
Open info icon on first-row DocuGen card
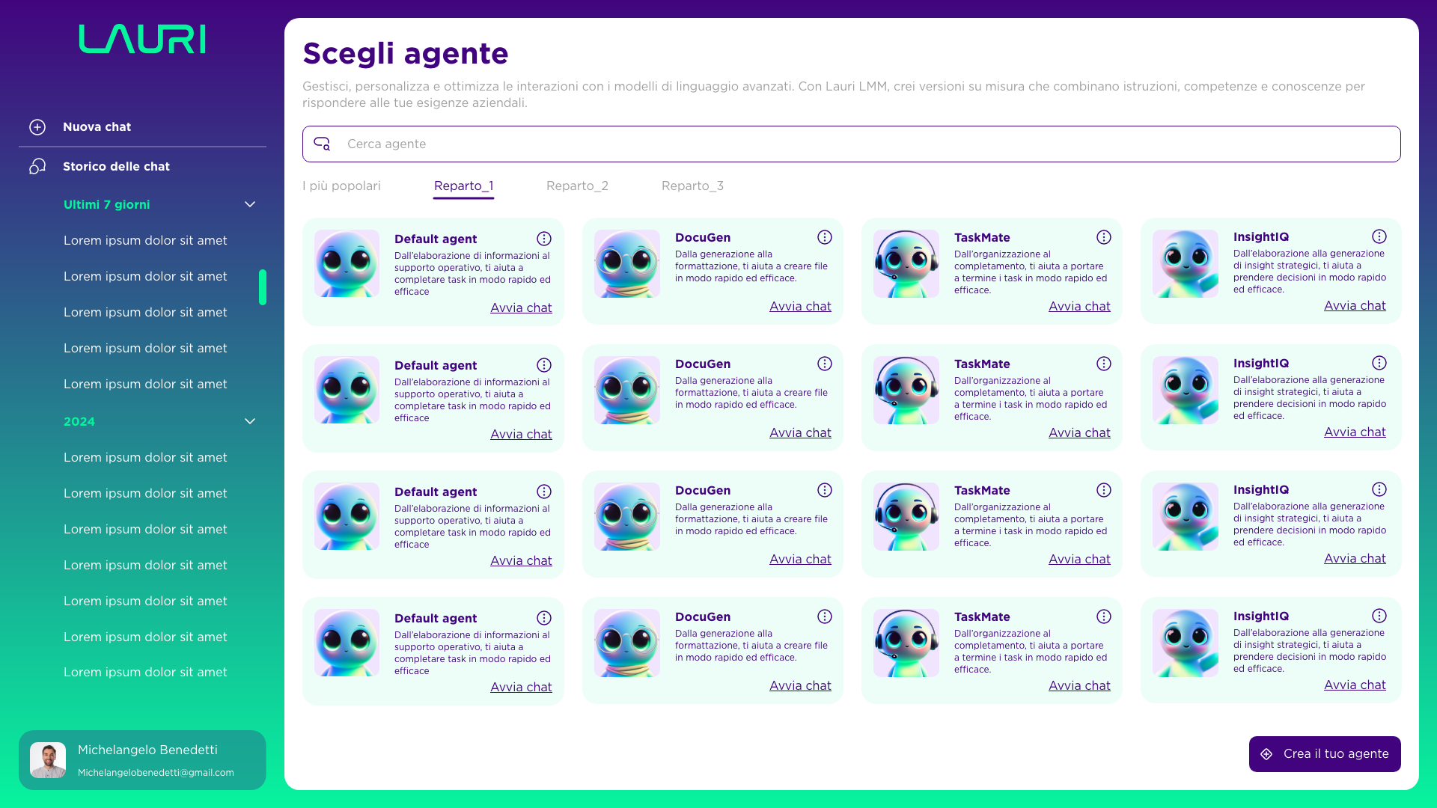point(825,237)
